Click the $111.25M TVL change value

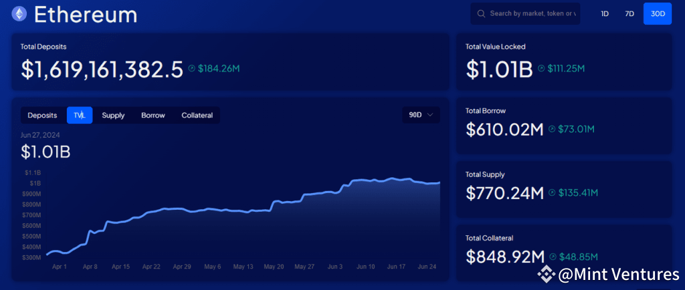[566, 68]
